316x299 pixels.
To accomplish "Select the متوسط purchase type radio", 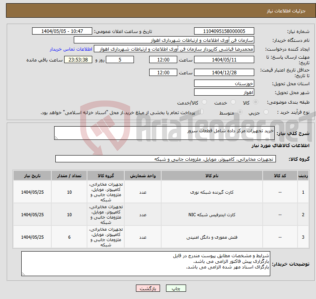I will pyautogui.click(x=240, y=112).
